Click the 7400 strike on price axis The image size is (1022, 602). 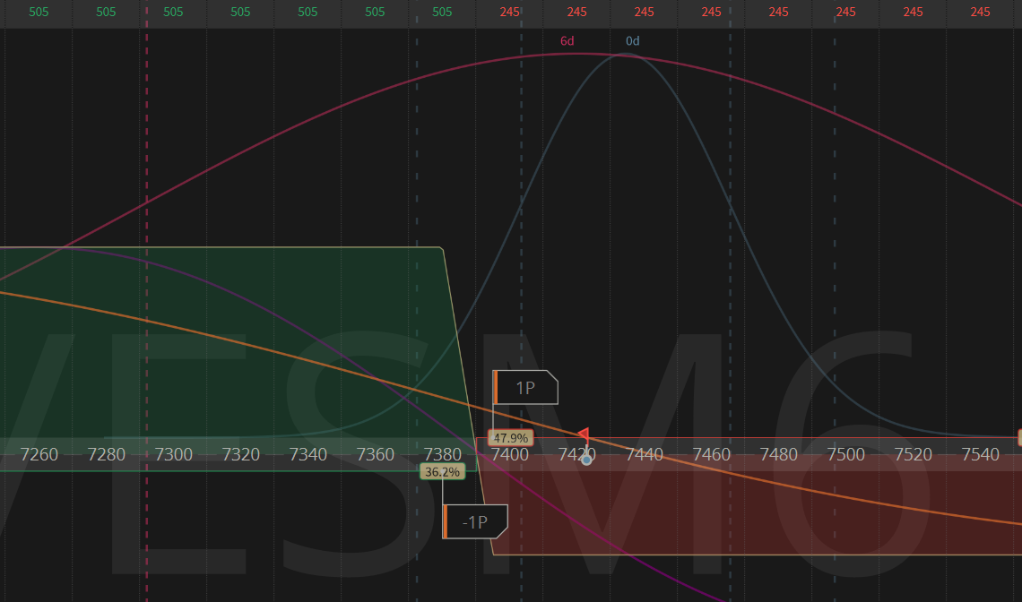510,454
